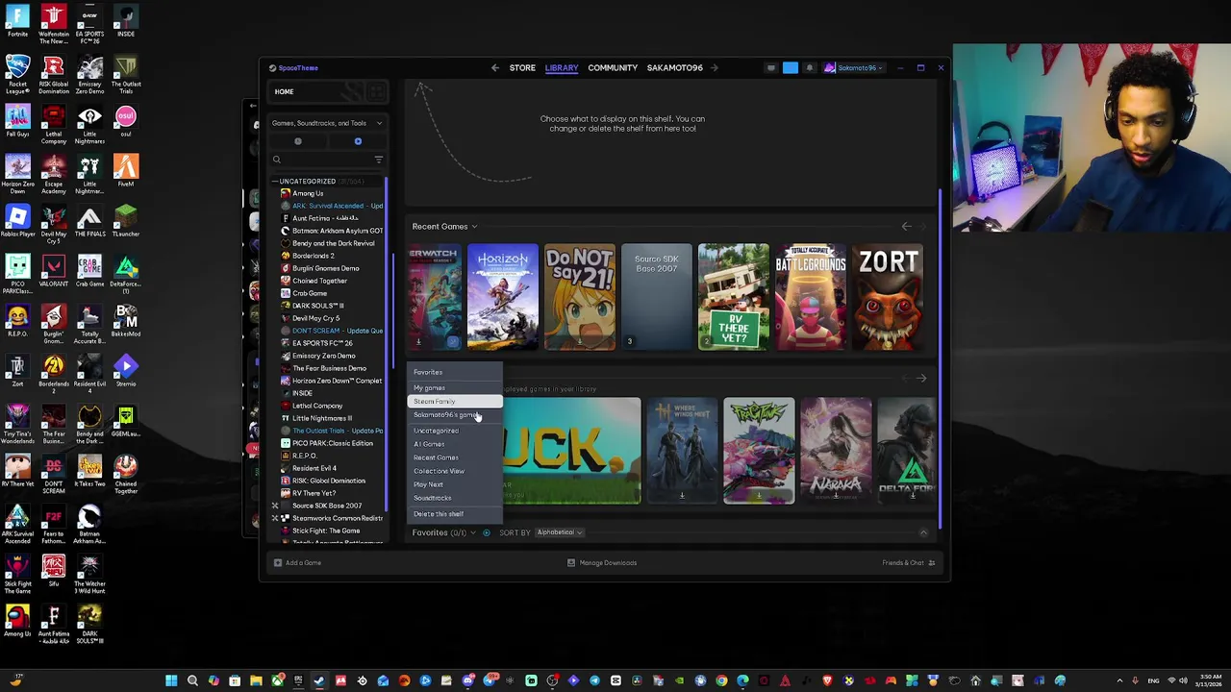Open Totally Accurate Battlegrounds cover
The height and width of the screenshot is (692, 1231).
click(x=811, y=297)
